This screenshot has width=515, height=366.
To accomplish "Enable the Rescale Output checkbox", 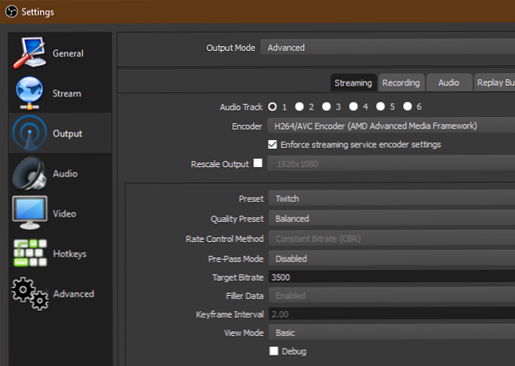I will pyautogui.click(x=257, y=164).
